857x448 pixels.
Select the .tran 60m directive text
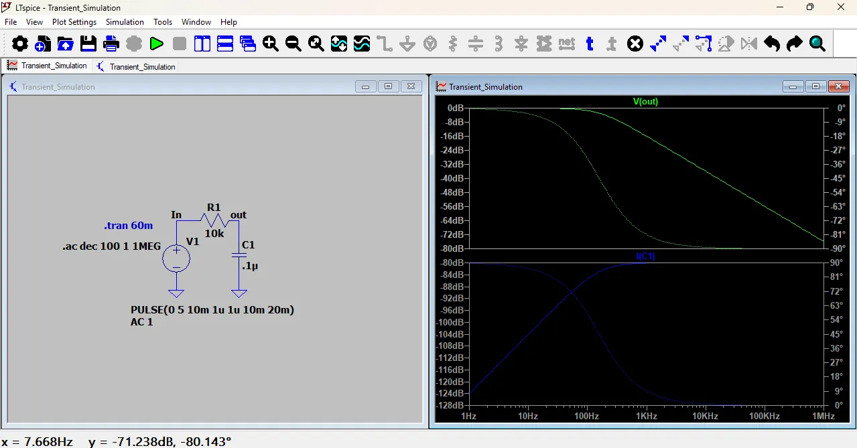click(128, 226)
